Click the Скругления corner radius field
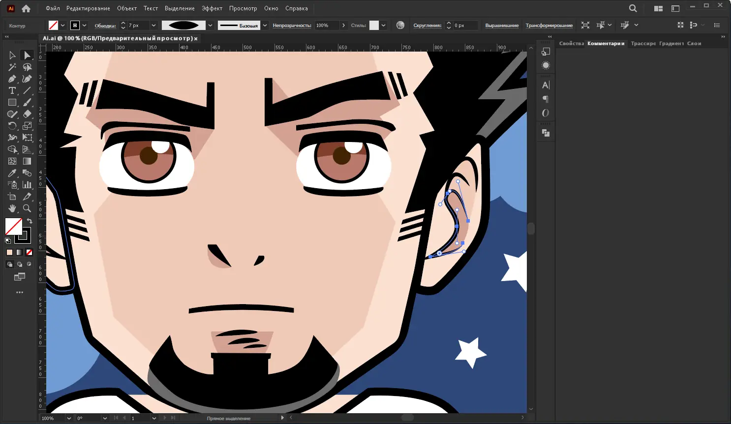 pos(465,26)
